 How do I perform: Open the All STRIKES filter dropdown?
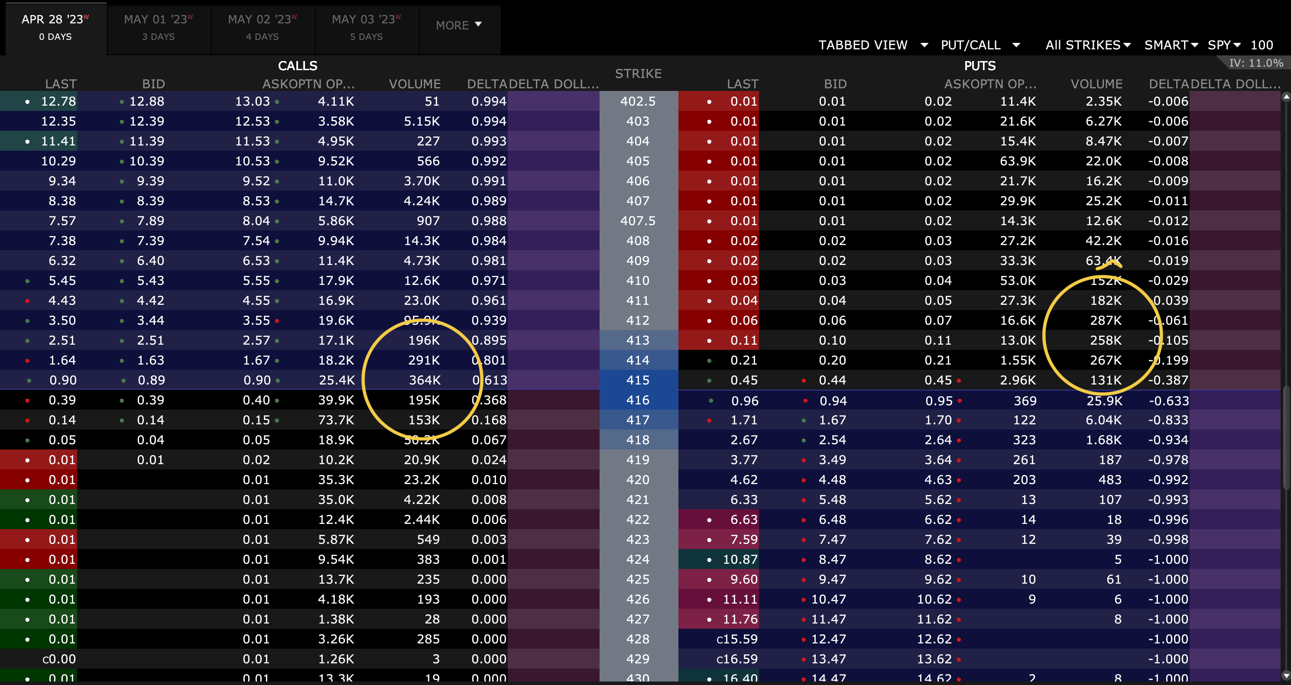coord(1087,45)
